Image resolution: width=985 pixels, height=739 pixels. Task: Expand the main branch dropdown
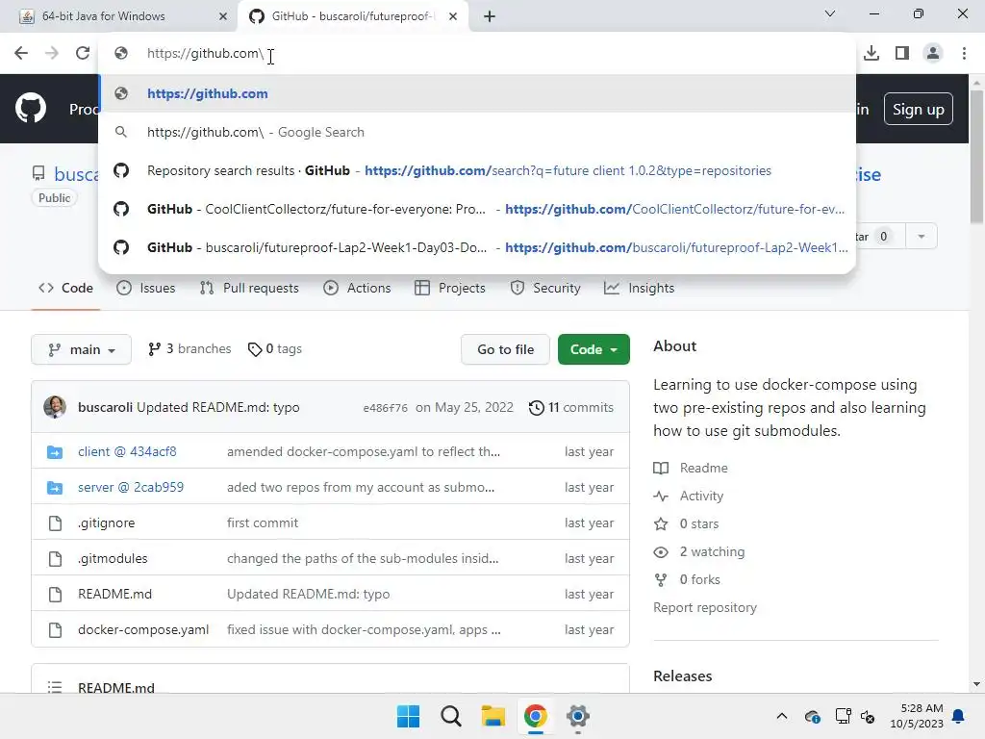(x=81, y=349)
